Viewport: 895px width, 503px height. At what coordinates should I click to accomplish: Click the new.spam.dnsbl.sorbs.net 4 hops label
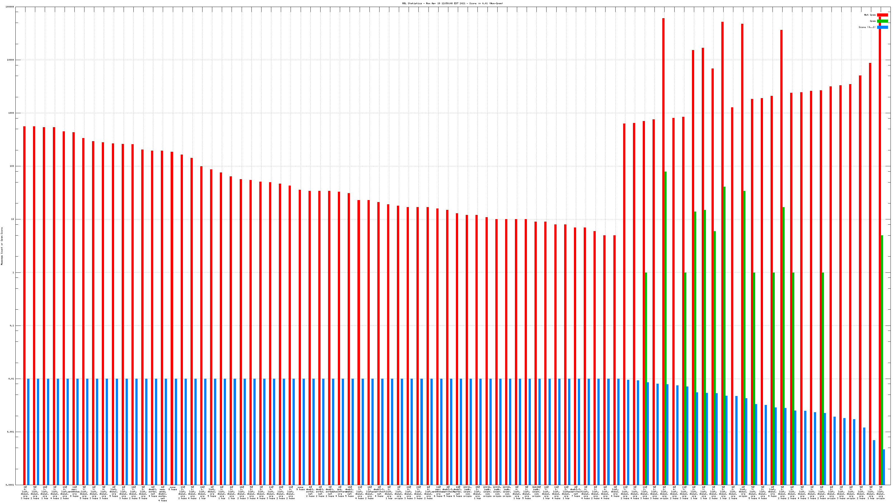coord(162,493)
